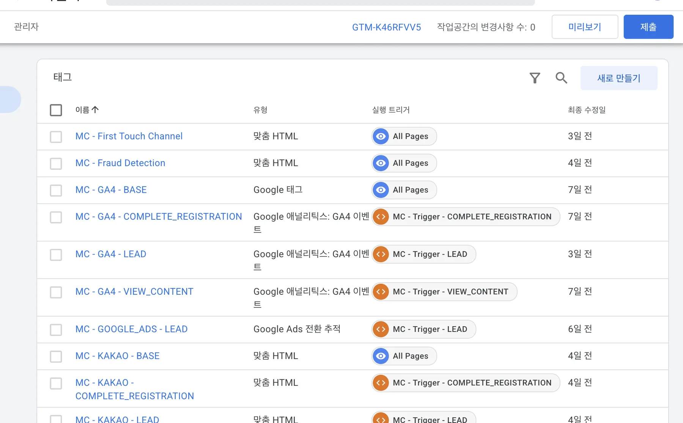Click the orange trigger icon for GA4 - VIEW_CONTENT
The image size is (683, 423).
(x=381, y=292)
